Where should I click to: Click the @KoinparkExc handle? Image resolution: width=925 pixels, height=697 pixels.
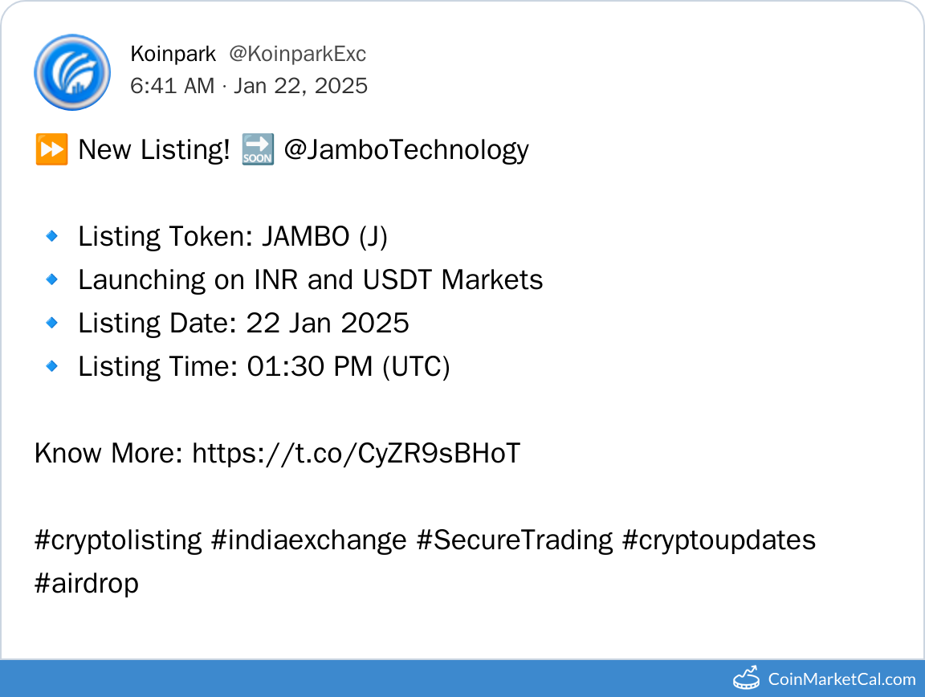click(x=297, y=54)
